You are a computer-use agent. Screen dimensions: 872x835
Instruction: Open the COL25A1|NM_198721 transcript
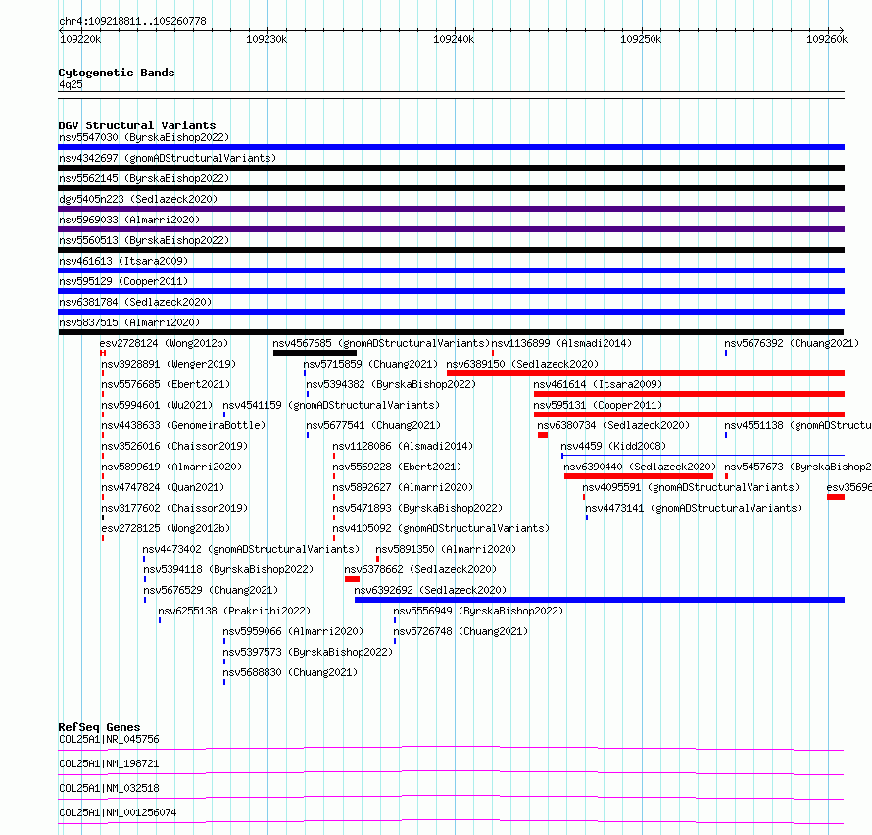point(109,763)
